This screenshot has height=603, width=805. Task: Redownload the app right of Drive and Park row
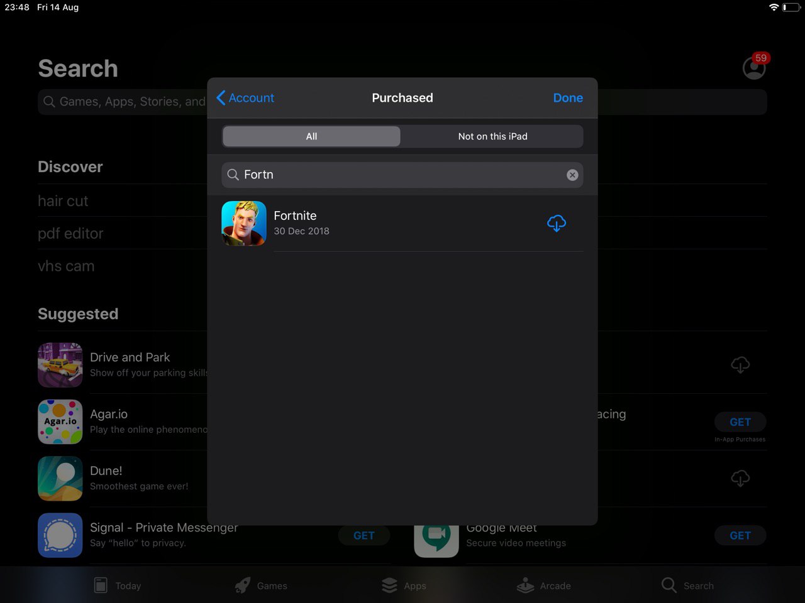coord(740,365)
